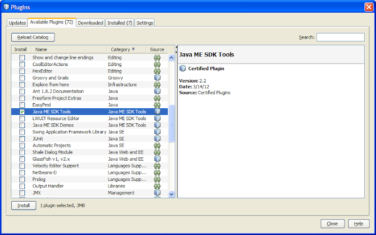Sort plugins by the Name column header

(x=69, y=49)
